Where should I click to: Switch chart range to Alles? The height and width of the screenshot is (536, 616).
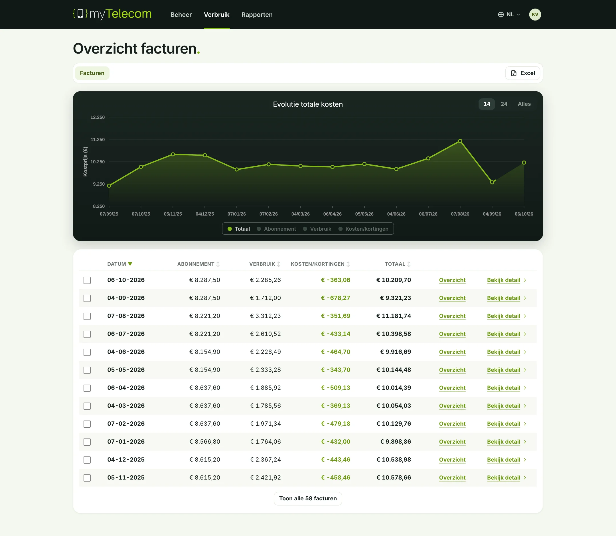pyautogui.click(x=524, y=104)
